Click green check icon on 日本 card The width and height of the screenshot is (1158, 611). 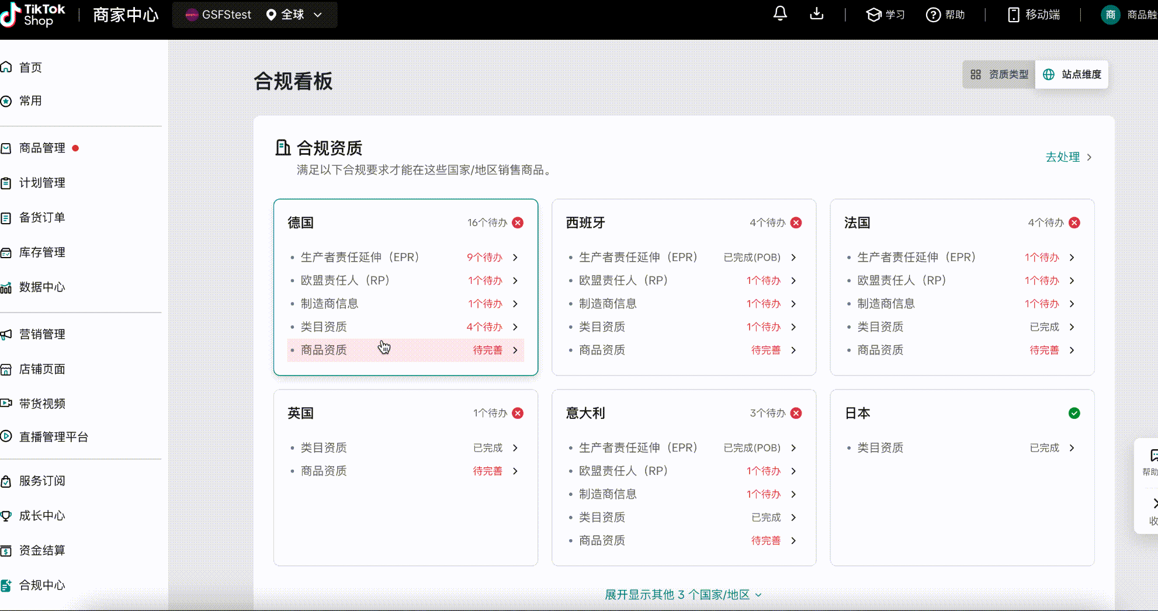coord(1074,413)
